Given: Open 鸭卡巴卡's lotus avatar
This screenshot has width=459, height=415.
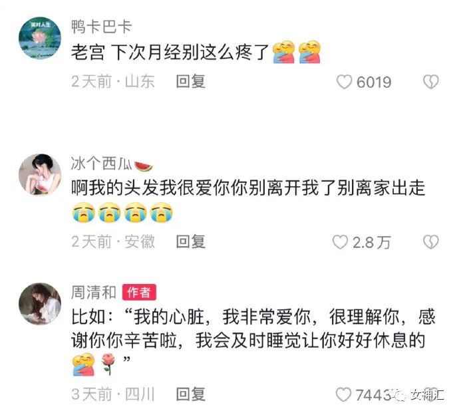Looking at the screenshot, I should (40, 38).
